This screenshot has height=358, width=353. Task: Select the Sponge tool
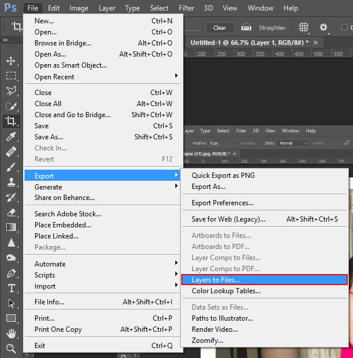click(11, 258)
